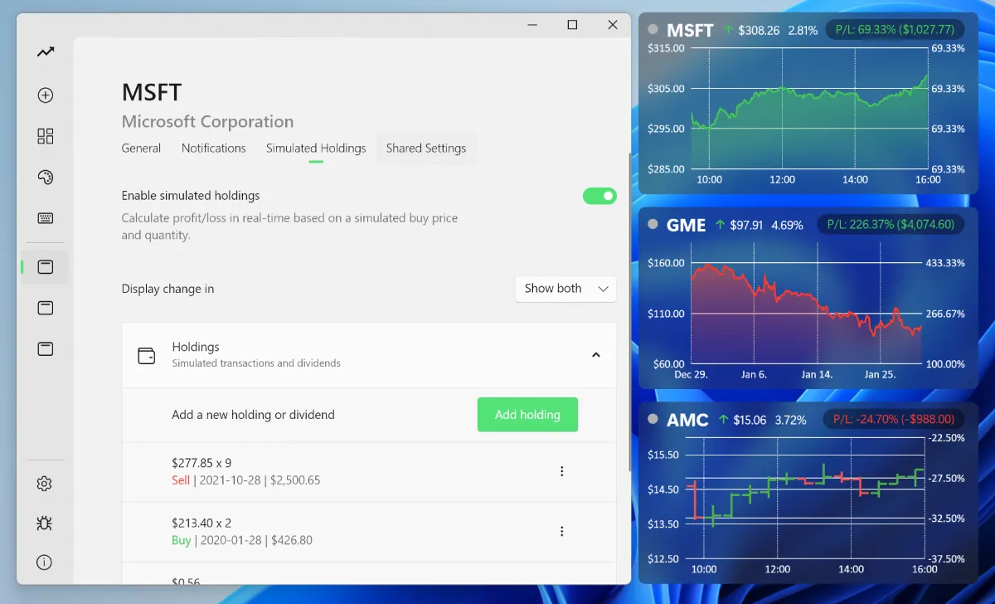The height and width of the screenshot is (604, 995).
Task: Open the stocks overview chart icon
Action: point(44,51)
